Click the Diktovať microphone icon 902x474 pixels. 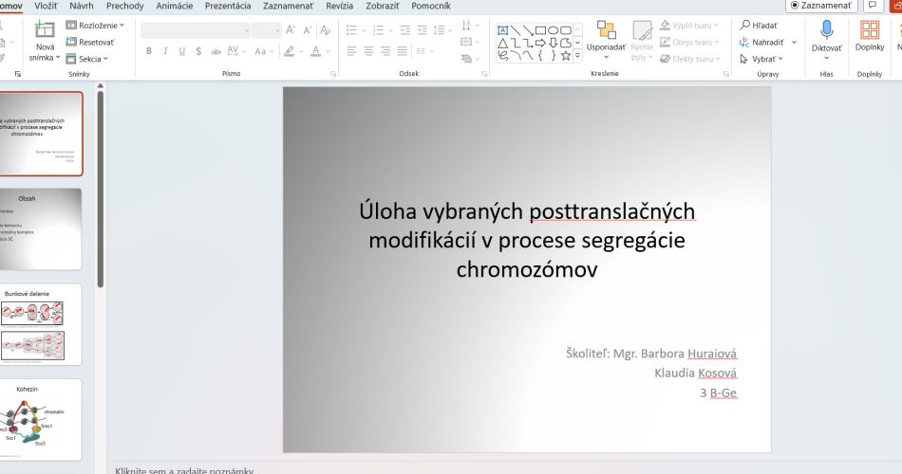[x=827, y=29]
